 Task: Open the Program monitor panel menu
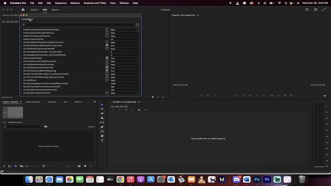click(x=198, y=15)
